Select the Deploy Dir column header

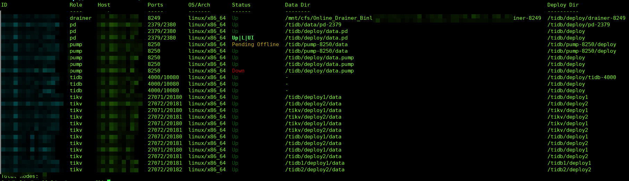pyautogui.click(x=563, y=5)
